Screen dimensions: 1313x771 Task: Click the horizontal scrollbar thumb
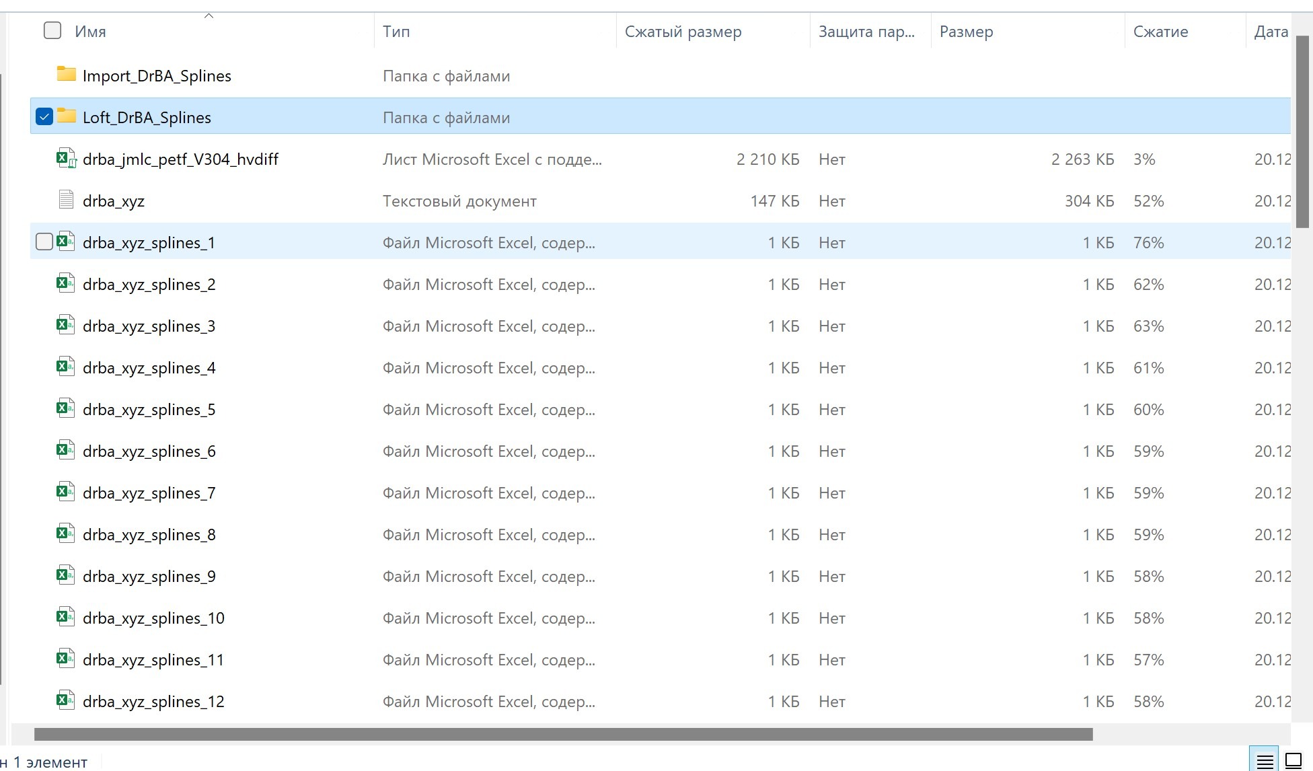click(x=563, y=734)
